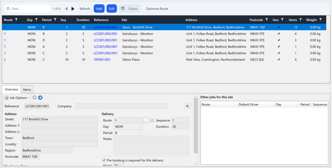The width and height of the screenshot is (332, 168).
Task: Click the Geo checkmark for Tattoo Place row
Action: 279,60
